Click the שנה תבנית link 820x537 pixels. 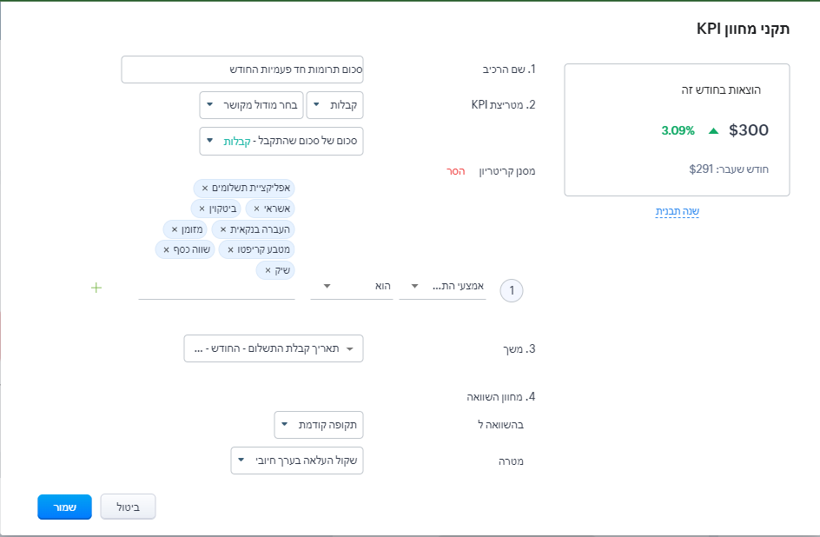[677, 211]
